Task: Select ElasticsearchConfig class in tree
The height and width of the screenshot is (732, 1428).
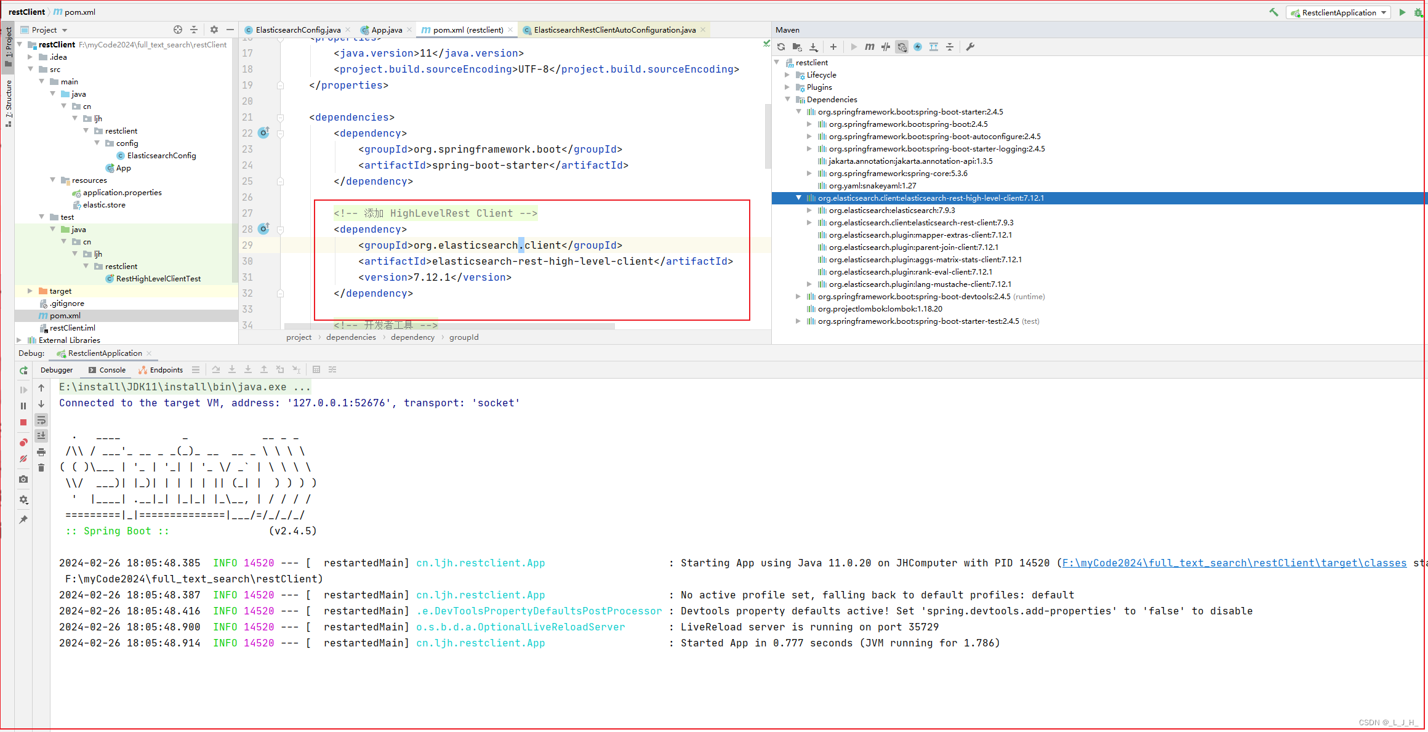Action: pyautogui.click(x=161, y=156)
